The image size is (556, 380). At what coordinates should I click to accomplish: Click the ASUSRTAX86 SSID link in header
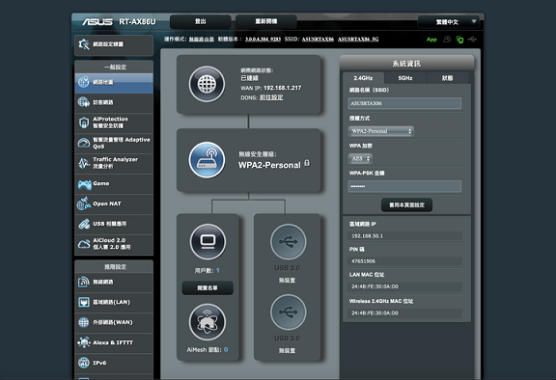pos(318,39)
